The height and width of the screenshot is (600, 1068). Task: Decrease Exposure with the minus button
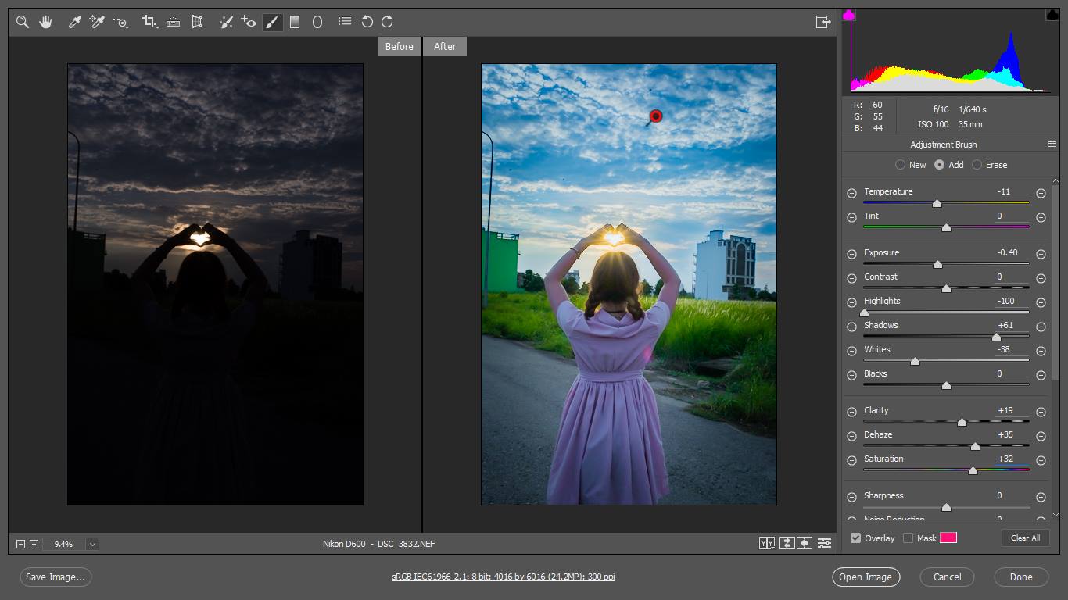852,254
